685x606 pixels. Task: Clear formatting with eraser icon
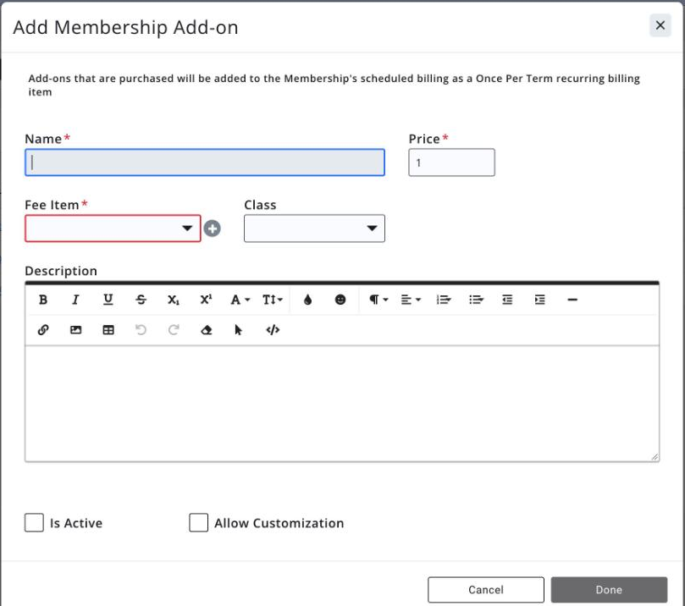click(x=207, y=329)
